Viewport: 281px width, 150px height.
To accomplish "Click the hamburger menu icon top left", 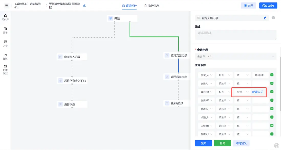I will (x=6, y=6).
